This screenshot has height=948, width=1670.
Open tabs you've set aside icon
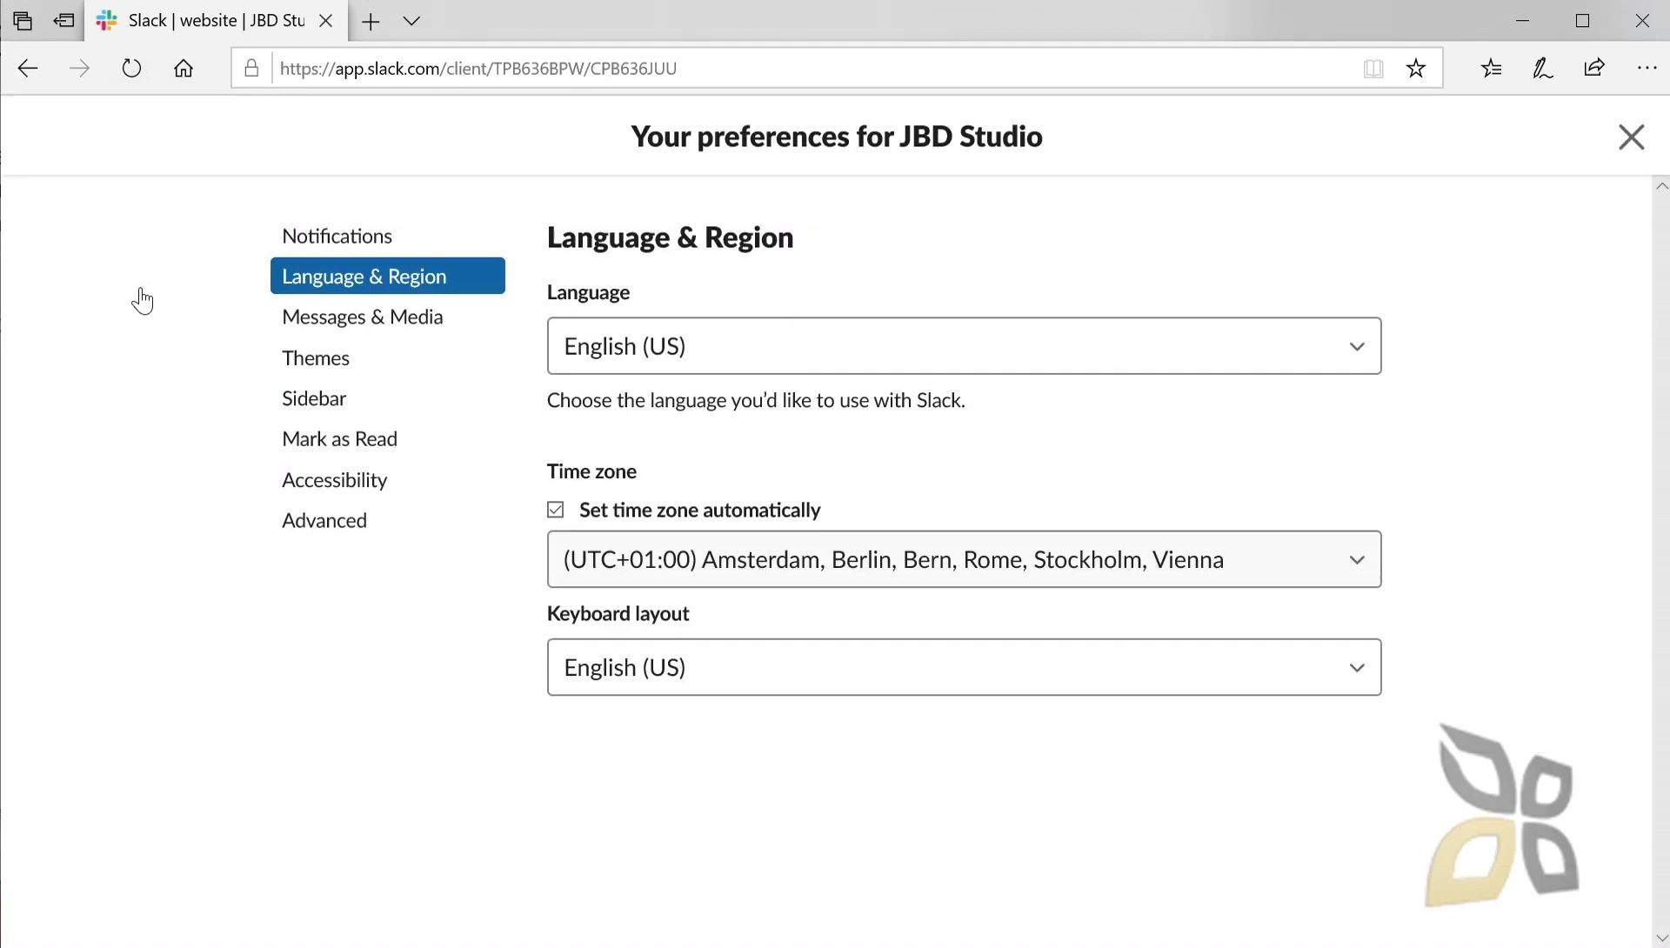click(x=23, y=21)
